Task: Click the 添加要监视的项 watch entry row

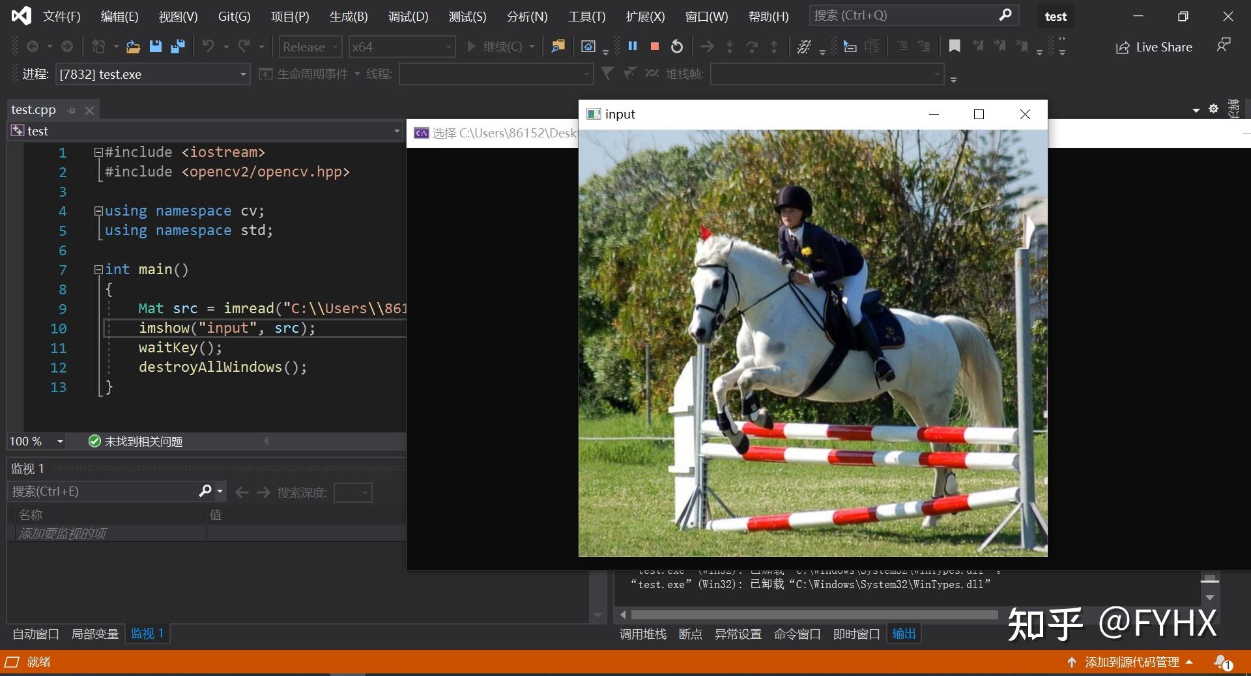Action: click(207, 533)
